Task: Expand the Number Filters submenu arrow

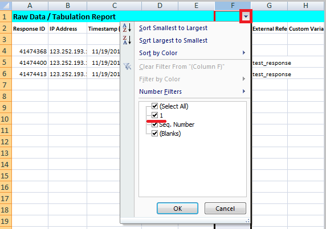Action: [244, 91]
